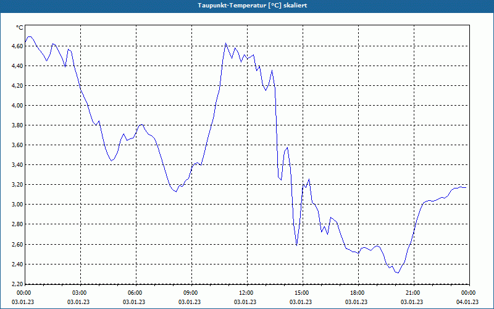
Task: Click the '15:00' time label
Action: point(303,293)
